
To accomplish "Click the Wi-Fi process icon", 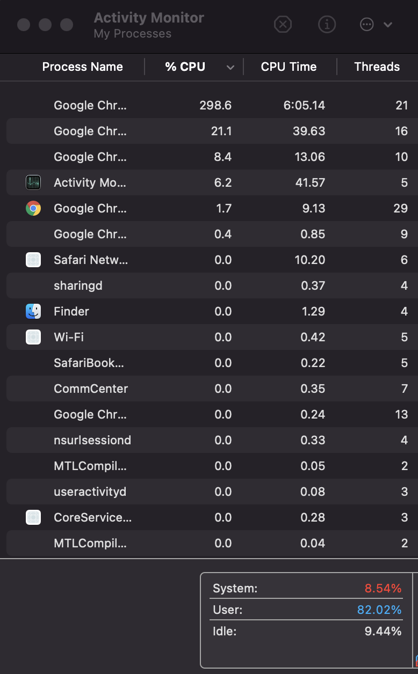I will point(33,337).
